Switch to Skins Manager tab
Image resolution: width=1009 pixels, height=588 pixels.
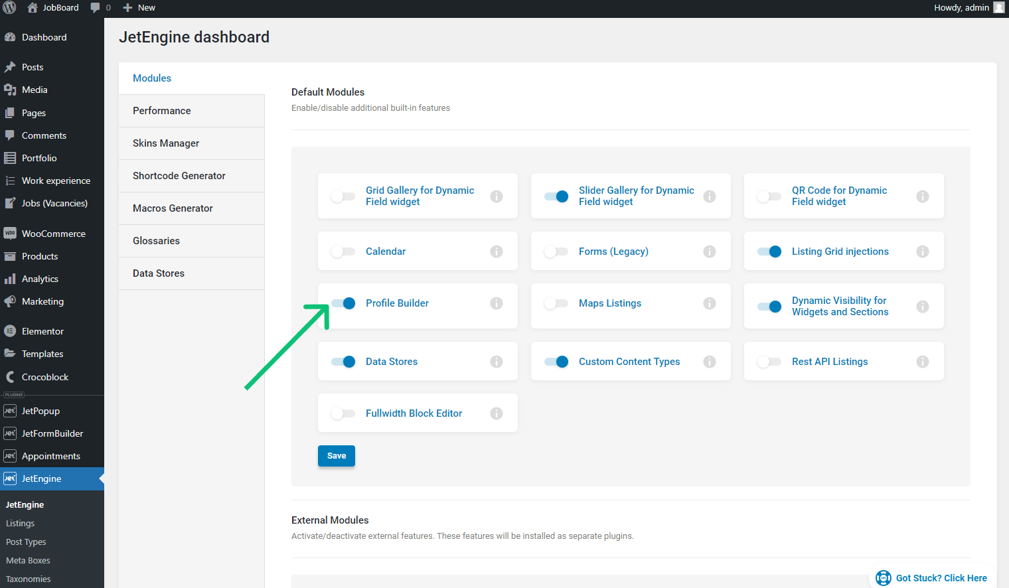pos(191,143)
